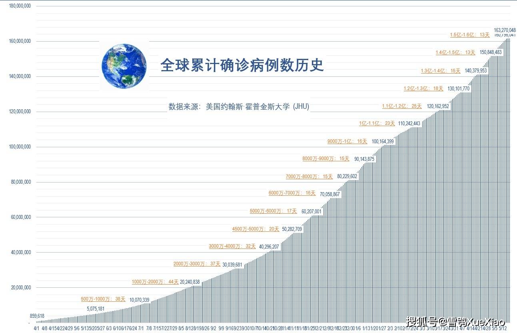Select the data label 20,240,838
This screenshot has width=517, height=333.
point(190,282)
